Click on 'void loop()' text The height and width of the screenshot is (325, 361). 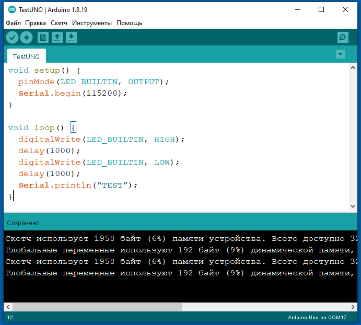[36, 128]
